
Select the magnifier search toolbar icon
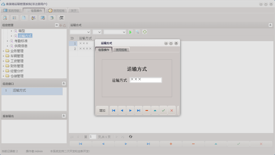tap(5, 18)
